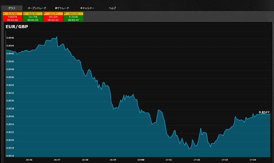Image resolution: width=274 pixels, height=163 pixels.
Task: Select the NZD/USD trade tile header
Action: (73, 14)
